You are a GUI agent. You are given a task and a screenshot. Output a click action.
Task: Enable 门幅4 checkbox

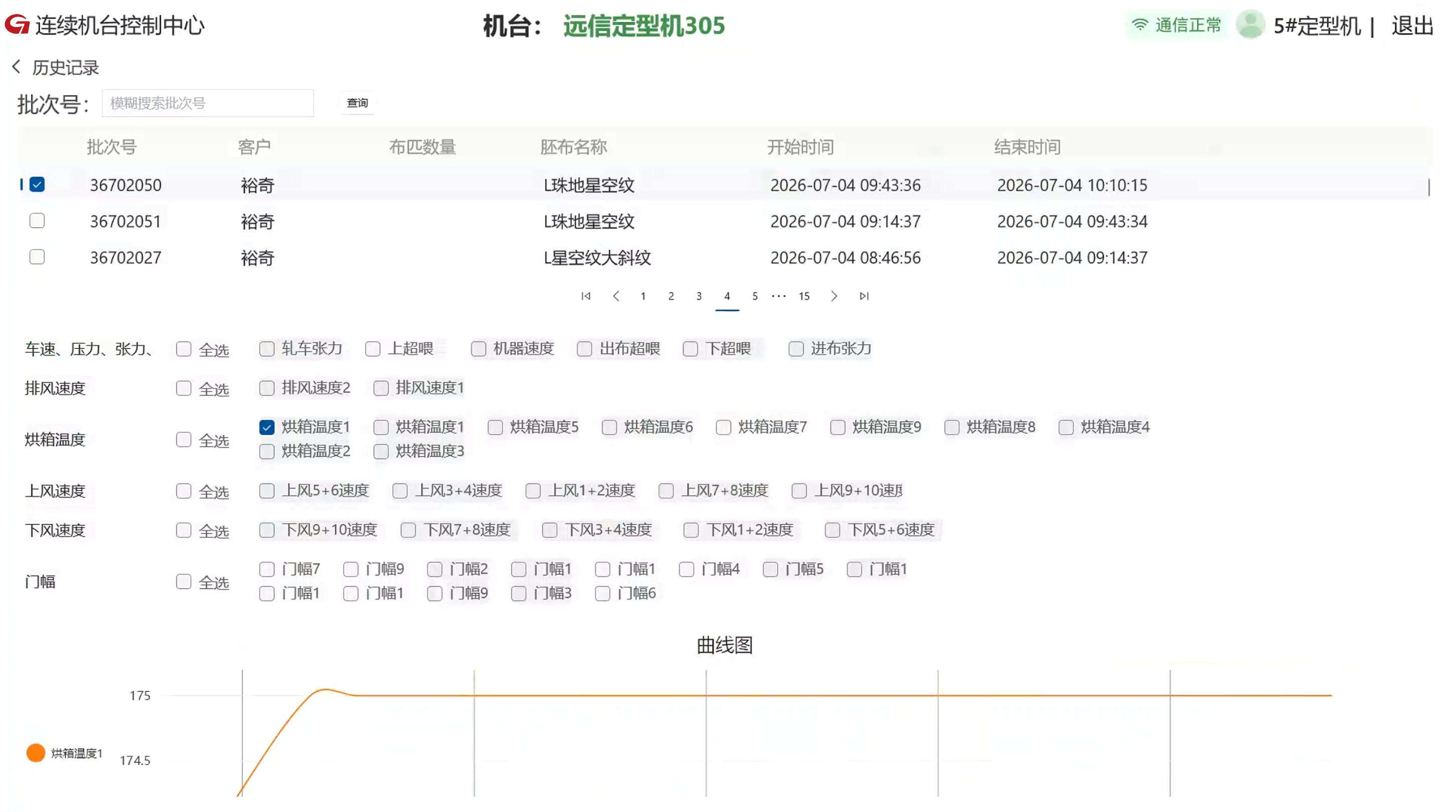687,570
